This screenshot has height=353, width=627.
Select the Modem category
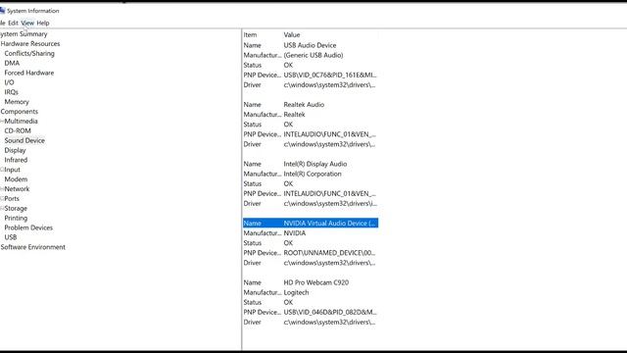tap(16, 179)
